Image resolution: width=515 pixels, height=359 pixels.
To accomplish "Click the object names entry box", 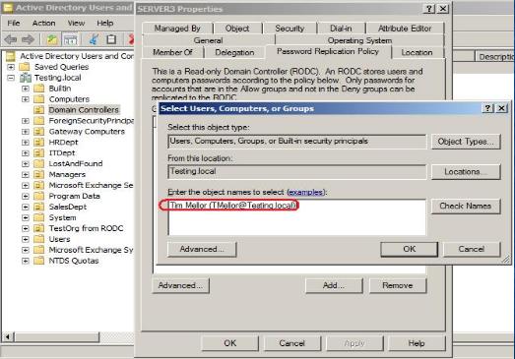I will point(297,217).
